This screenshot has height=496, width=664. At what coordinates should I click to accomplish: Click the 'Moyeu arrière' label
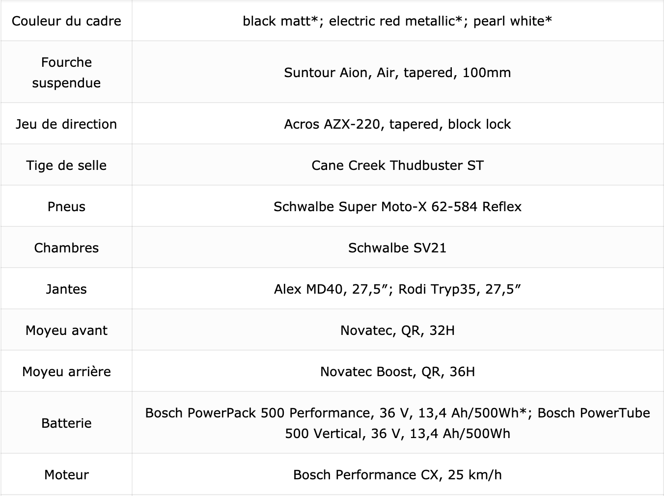click(66, 371)
